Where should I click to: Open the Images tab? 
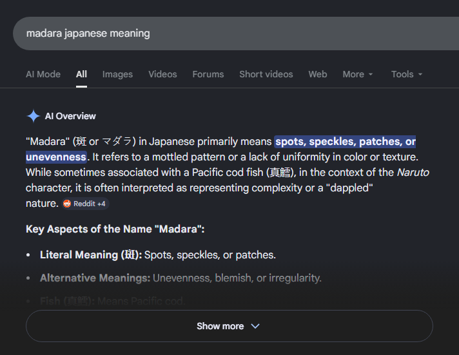[117, 74]
